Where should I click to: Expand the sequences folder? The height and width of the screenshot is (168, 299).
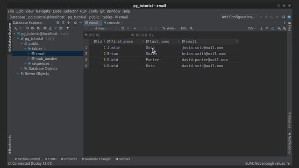tap(25, 63)
